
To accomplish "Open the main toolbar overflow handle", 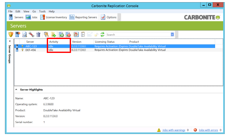I will [x=120, y=17].
